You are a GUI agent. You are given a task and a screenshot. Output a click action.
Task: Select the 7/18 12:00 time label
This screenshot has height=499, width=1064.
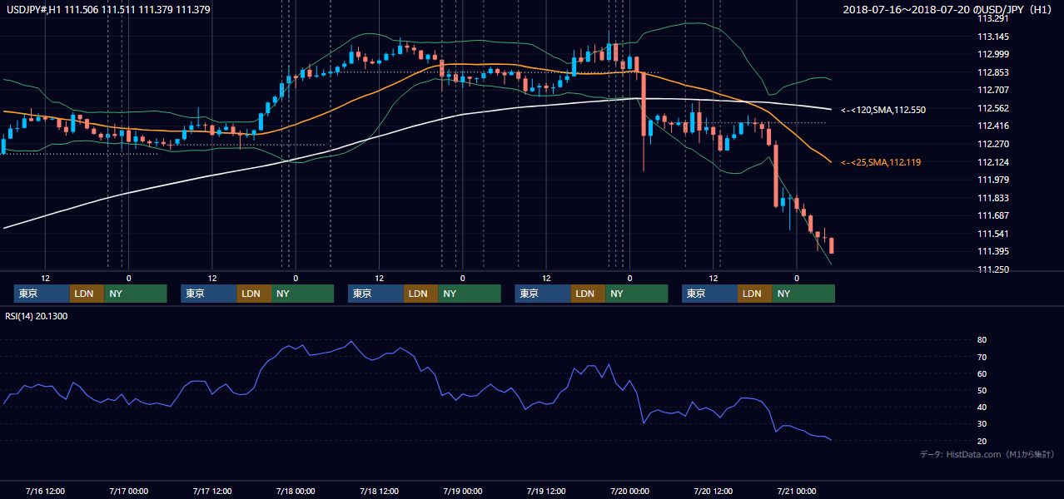[x=379, y=491]
